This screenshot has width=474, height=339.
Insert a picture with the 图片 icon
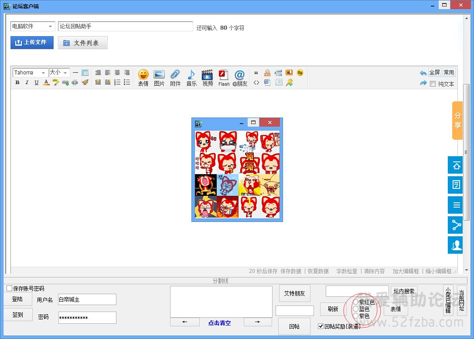point(159,78)
